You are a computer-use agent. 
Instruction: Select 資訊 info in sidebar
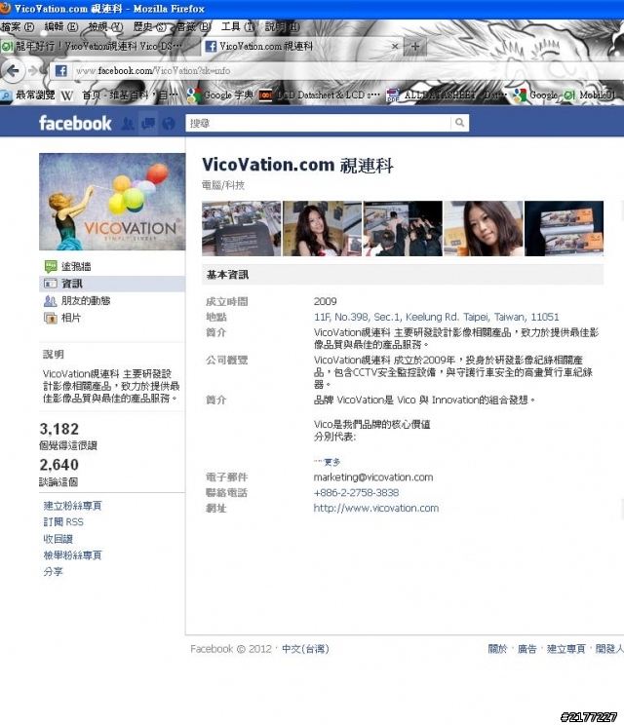[x=112, y=284]
